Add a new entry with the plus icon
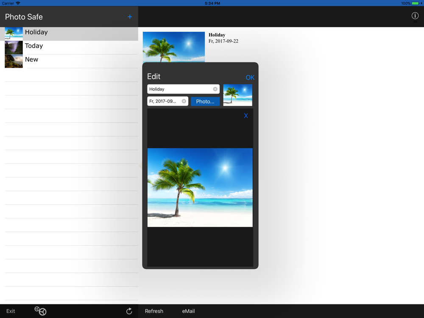424x318 pixels. [130, 17]
